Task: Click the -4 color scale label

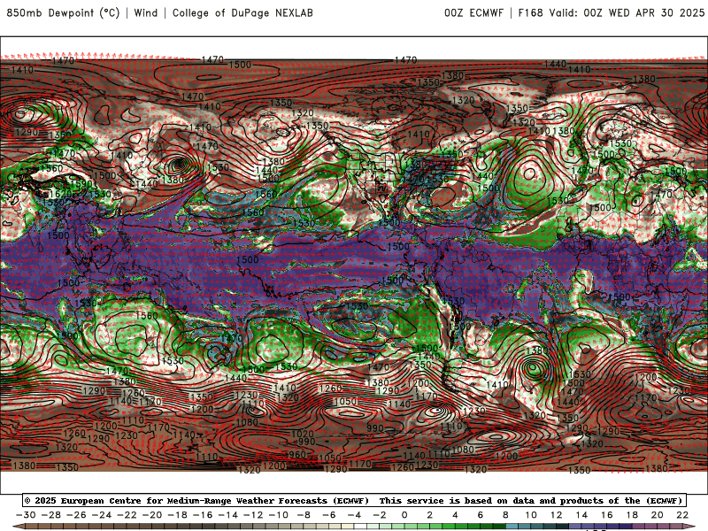Action: 355,515
